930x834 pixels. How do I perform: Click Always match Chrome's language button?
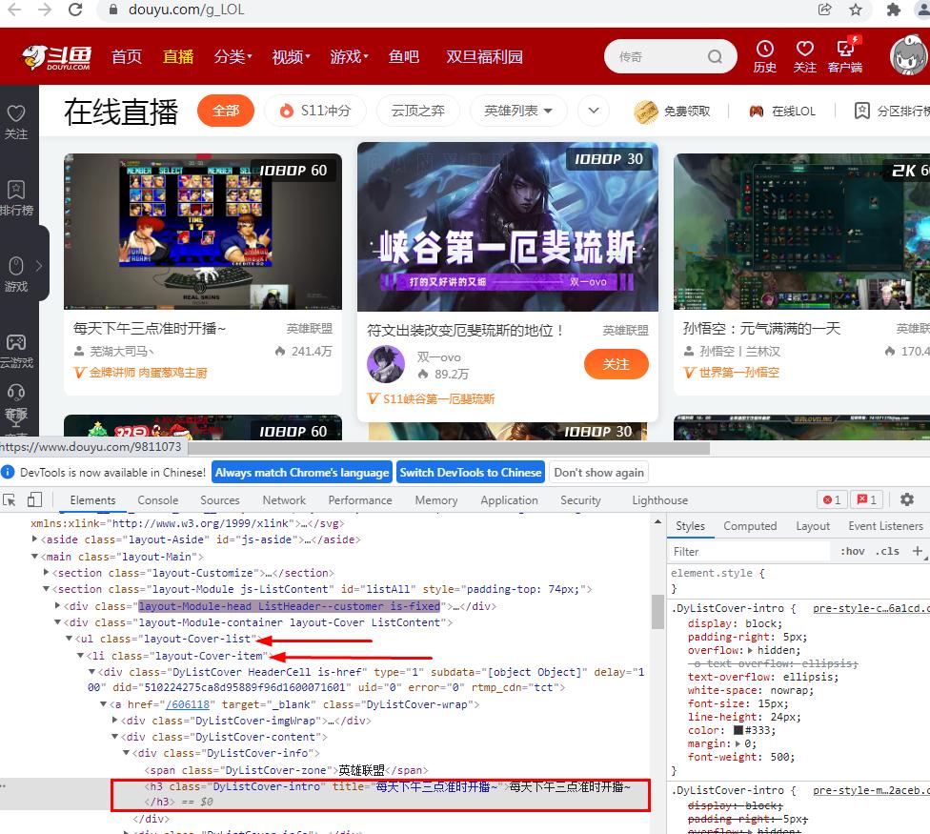coord(302,472)
